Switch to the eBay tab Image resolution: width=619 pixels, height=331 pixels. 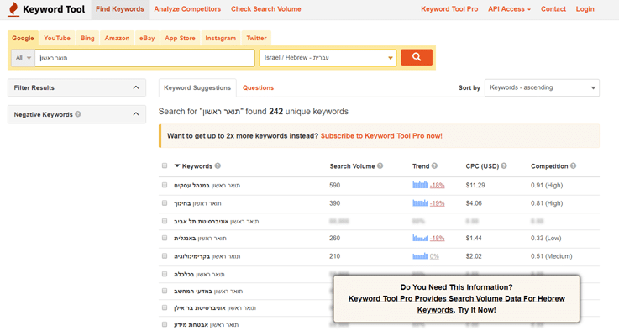[147, 39]
